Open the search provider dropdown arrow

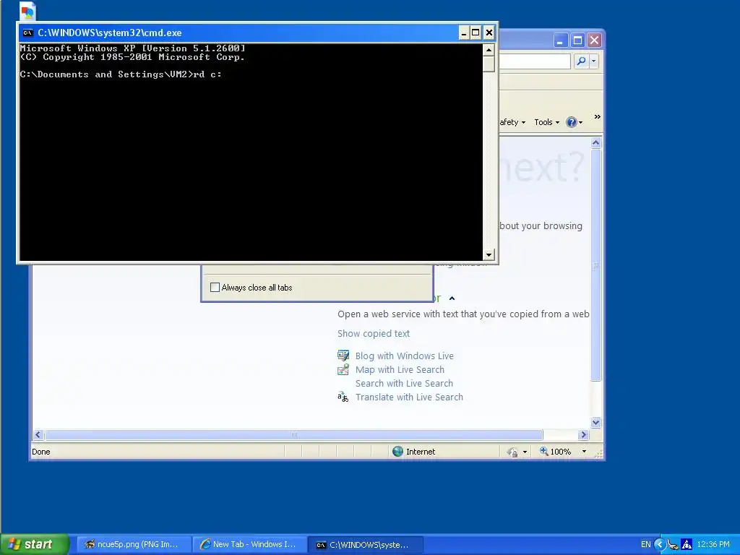point(594,61)
